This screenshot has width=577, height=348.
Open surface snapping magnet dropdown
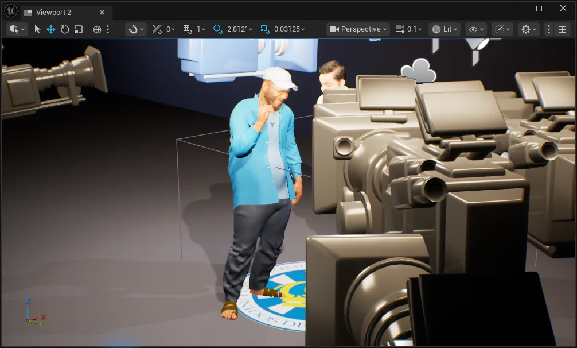pyautogui.click(x=136, y=29)
